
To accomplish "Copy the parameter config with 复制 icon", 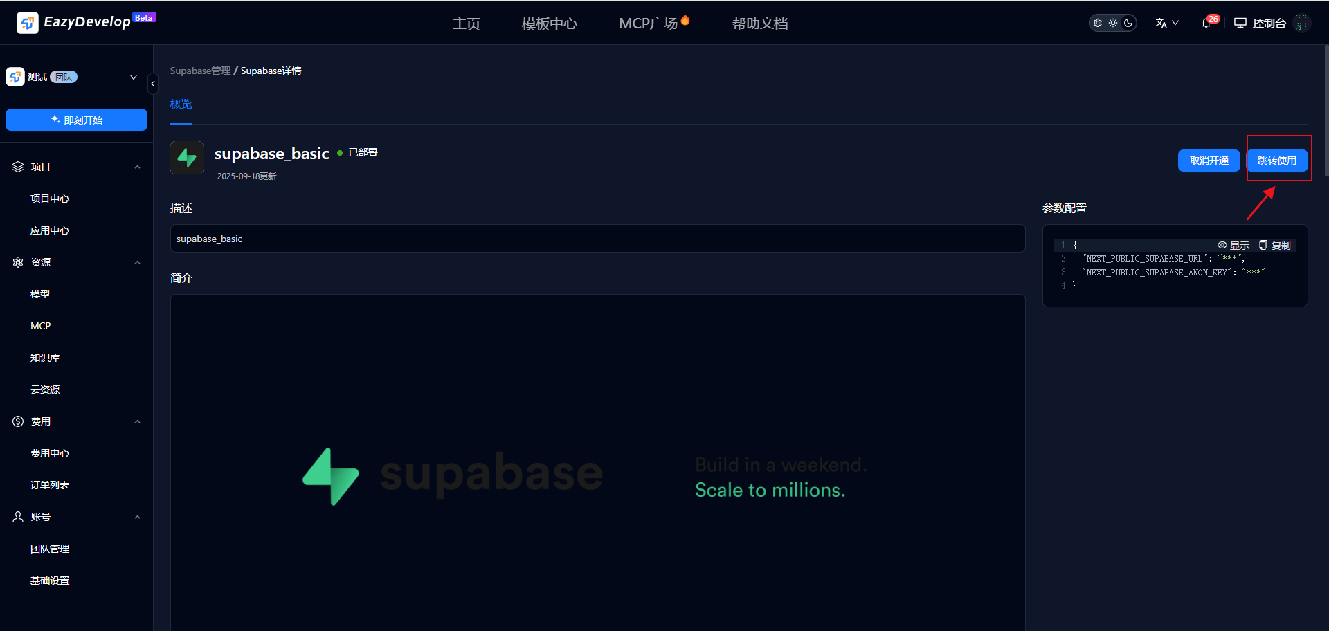I will coord(1274,246).
